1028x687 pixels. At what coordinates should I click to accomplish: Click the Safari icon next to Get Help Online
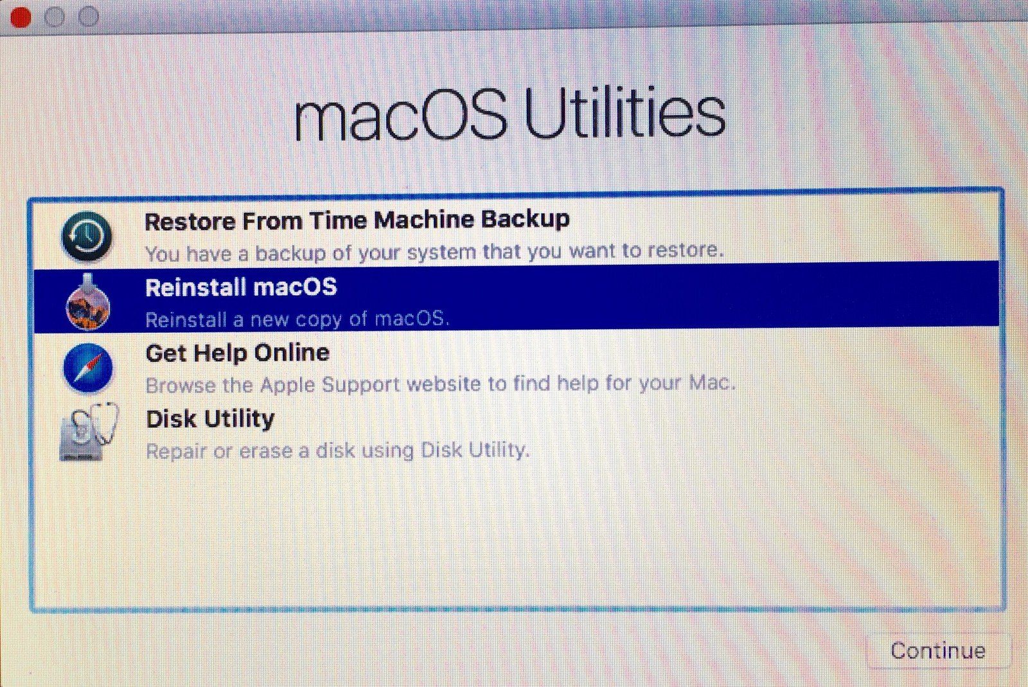(x=87, y=368)
